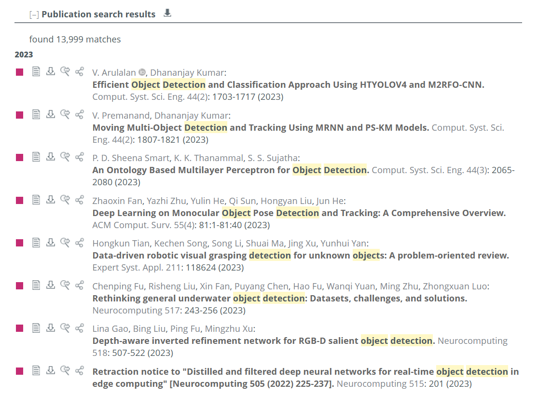Viewport: 552px width, 395px height.
Task: Open electronic edition of underwater object detection paper
Action: pos(36,285)
